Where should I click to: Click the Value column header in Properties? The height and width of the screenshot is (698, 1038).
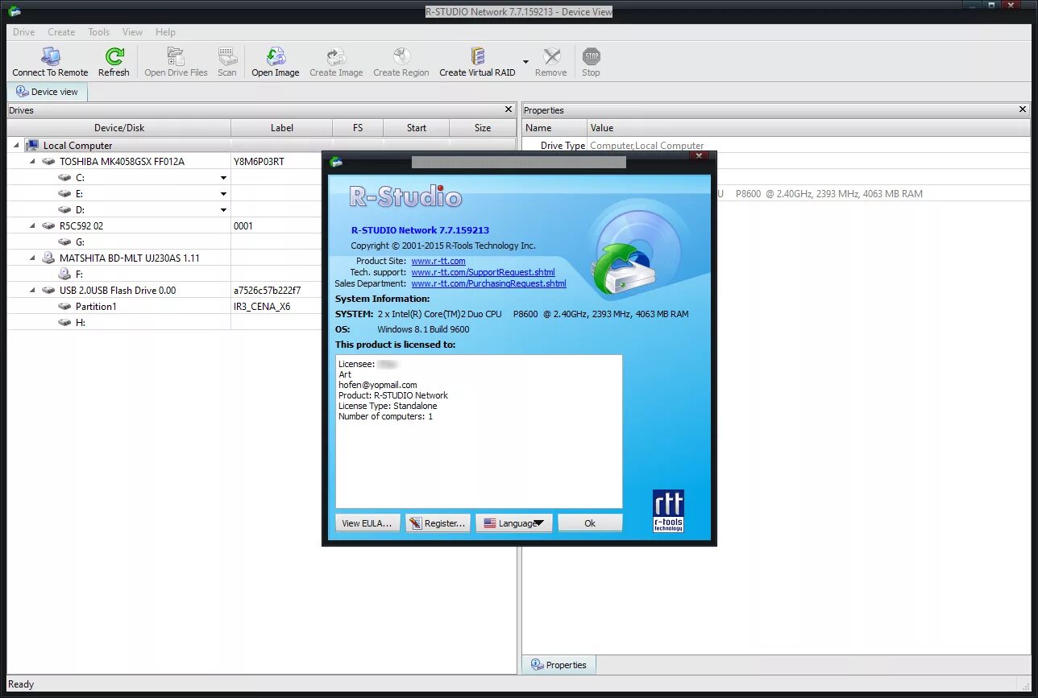[x=808, y=128]
